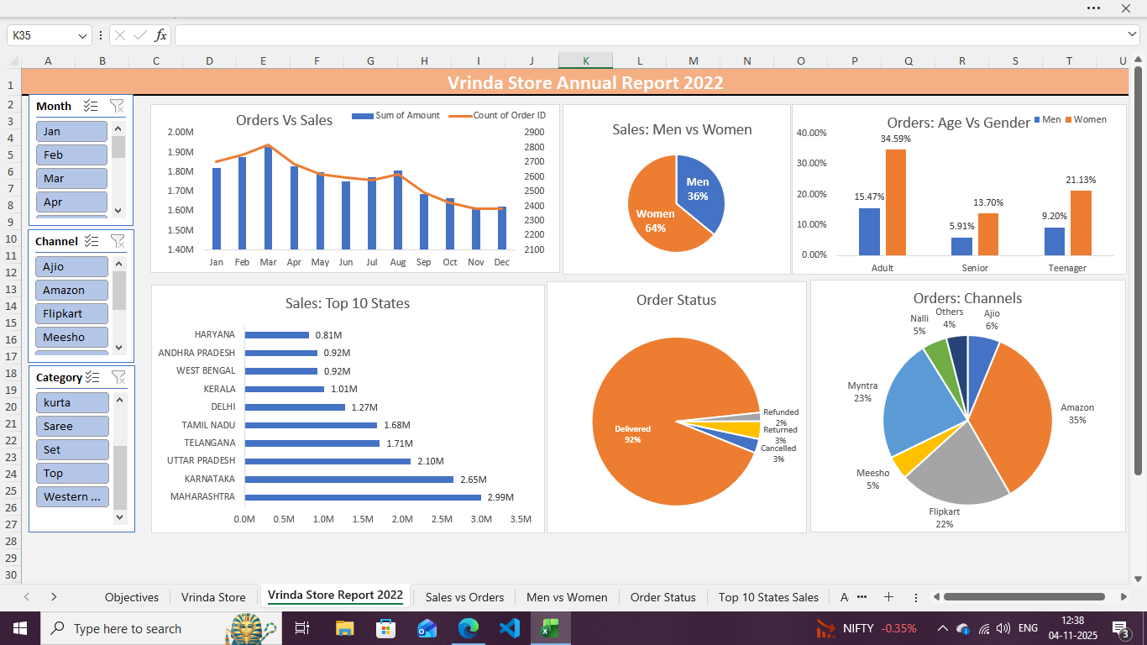The width and height of the screenshot is (1147, 645).
Task: Click the down chevron in Month slicer
Action: point(118,212)
